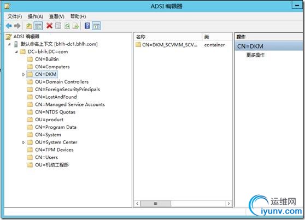
Task: Open the Help toolbar icon
Action: coord(87,26)
